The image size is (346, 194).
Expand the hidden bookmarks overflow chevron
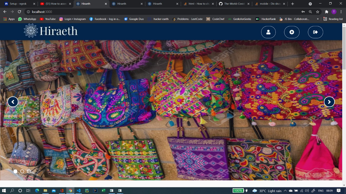[318, 19]
